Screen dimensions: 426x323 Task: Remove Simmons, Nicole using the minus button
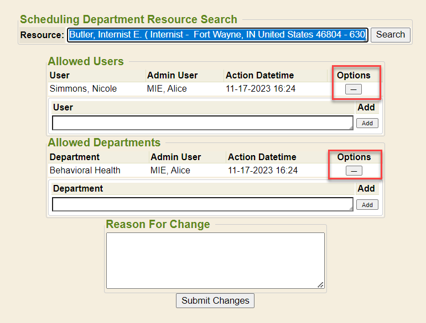point(353,89)
